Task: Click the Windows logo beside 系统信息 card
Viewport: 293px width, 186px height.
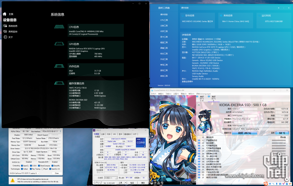Action: (221, 15)
